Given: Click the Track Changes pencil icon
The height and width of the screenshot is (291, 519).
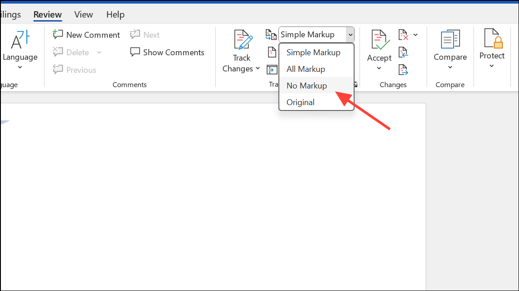Looking at the screenshot, I should pos(242,40).
